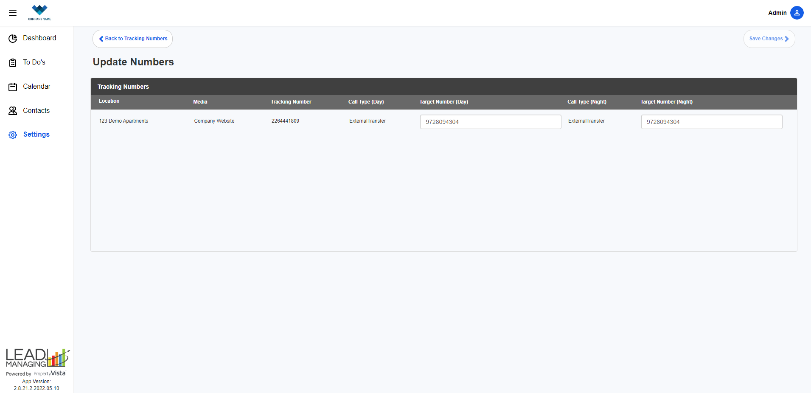Open Calendar menu item
The image size is (811, 393).
(x=36, y=87)
